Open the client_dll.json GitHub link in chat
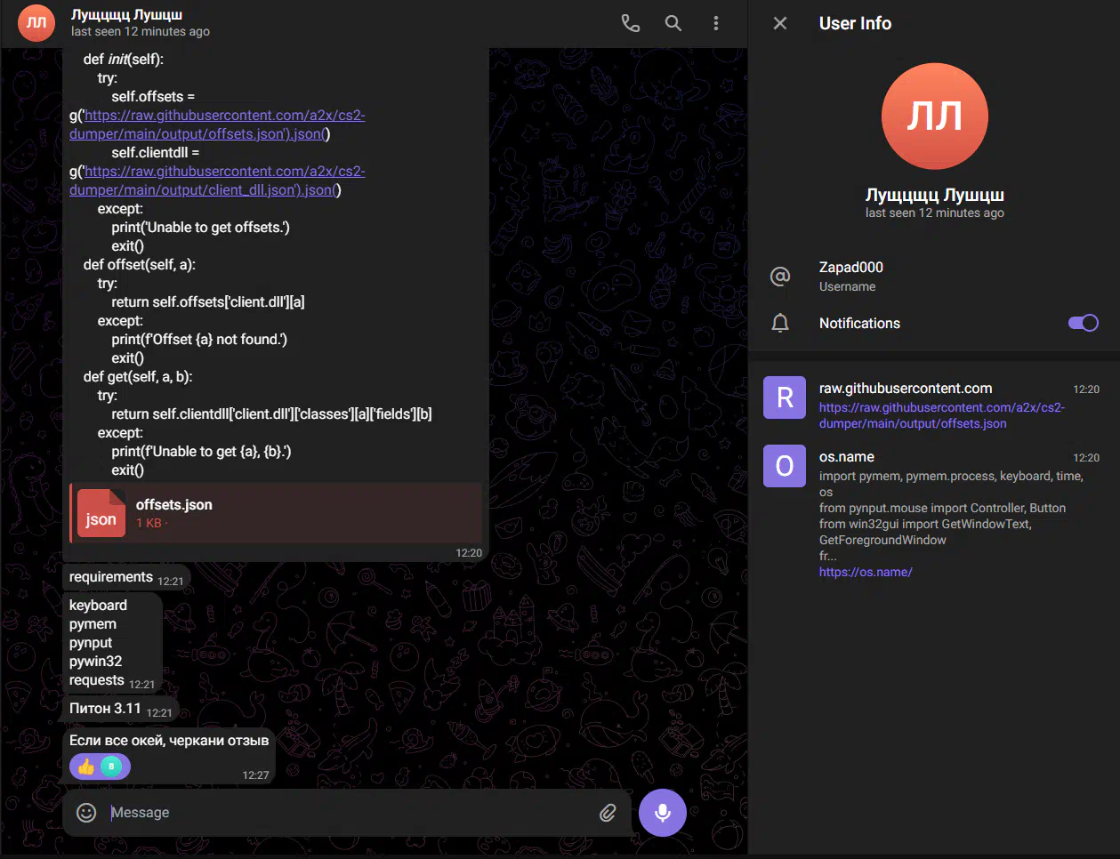 click(217, 181)
